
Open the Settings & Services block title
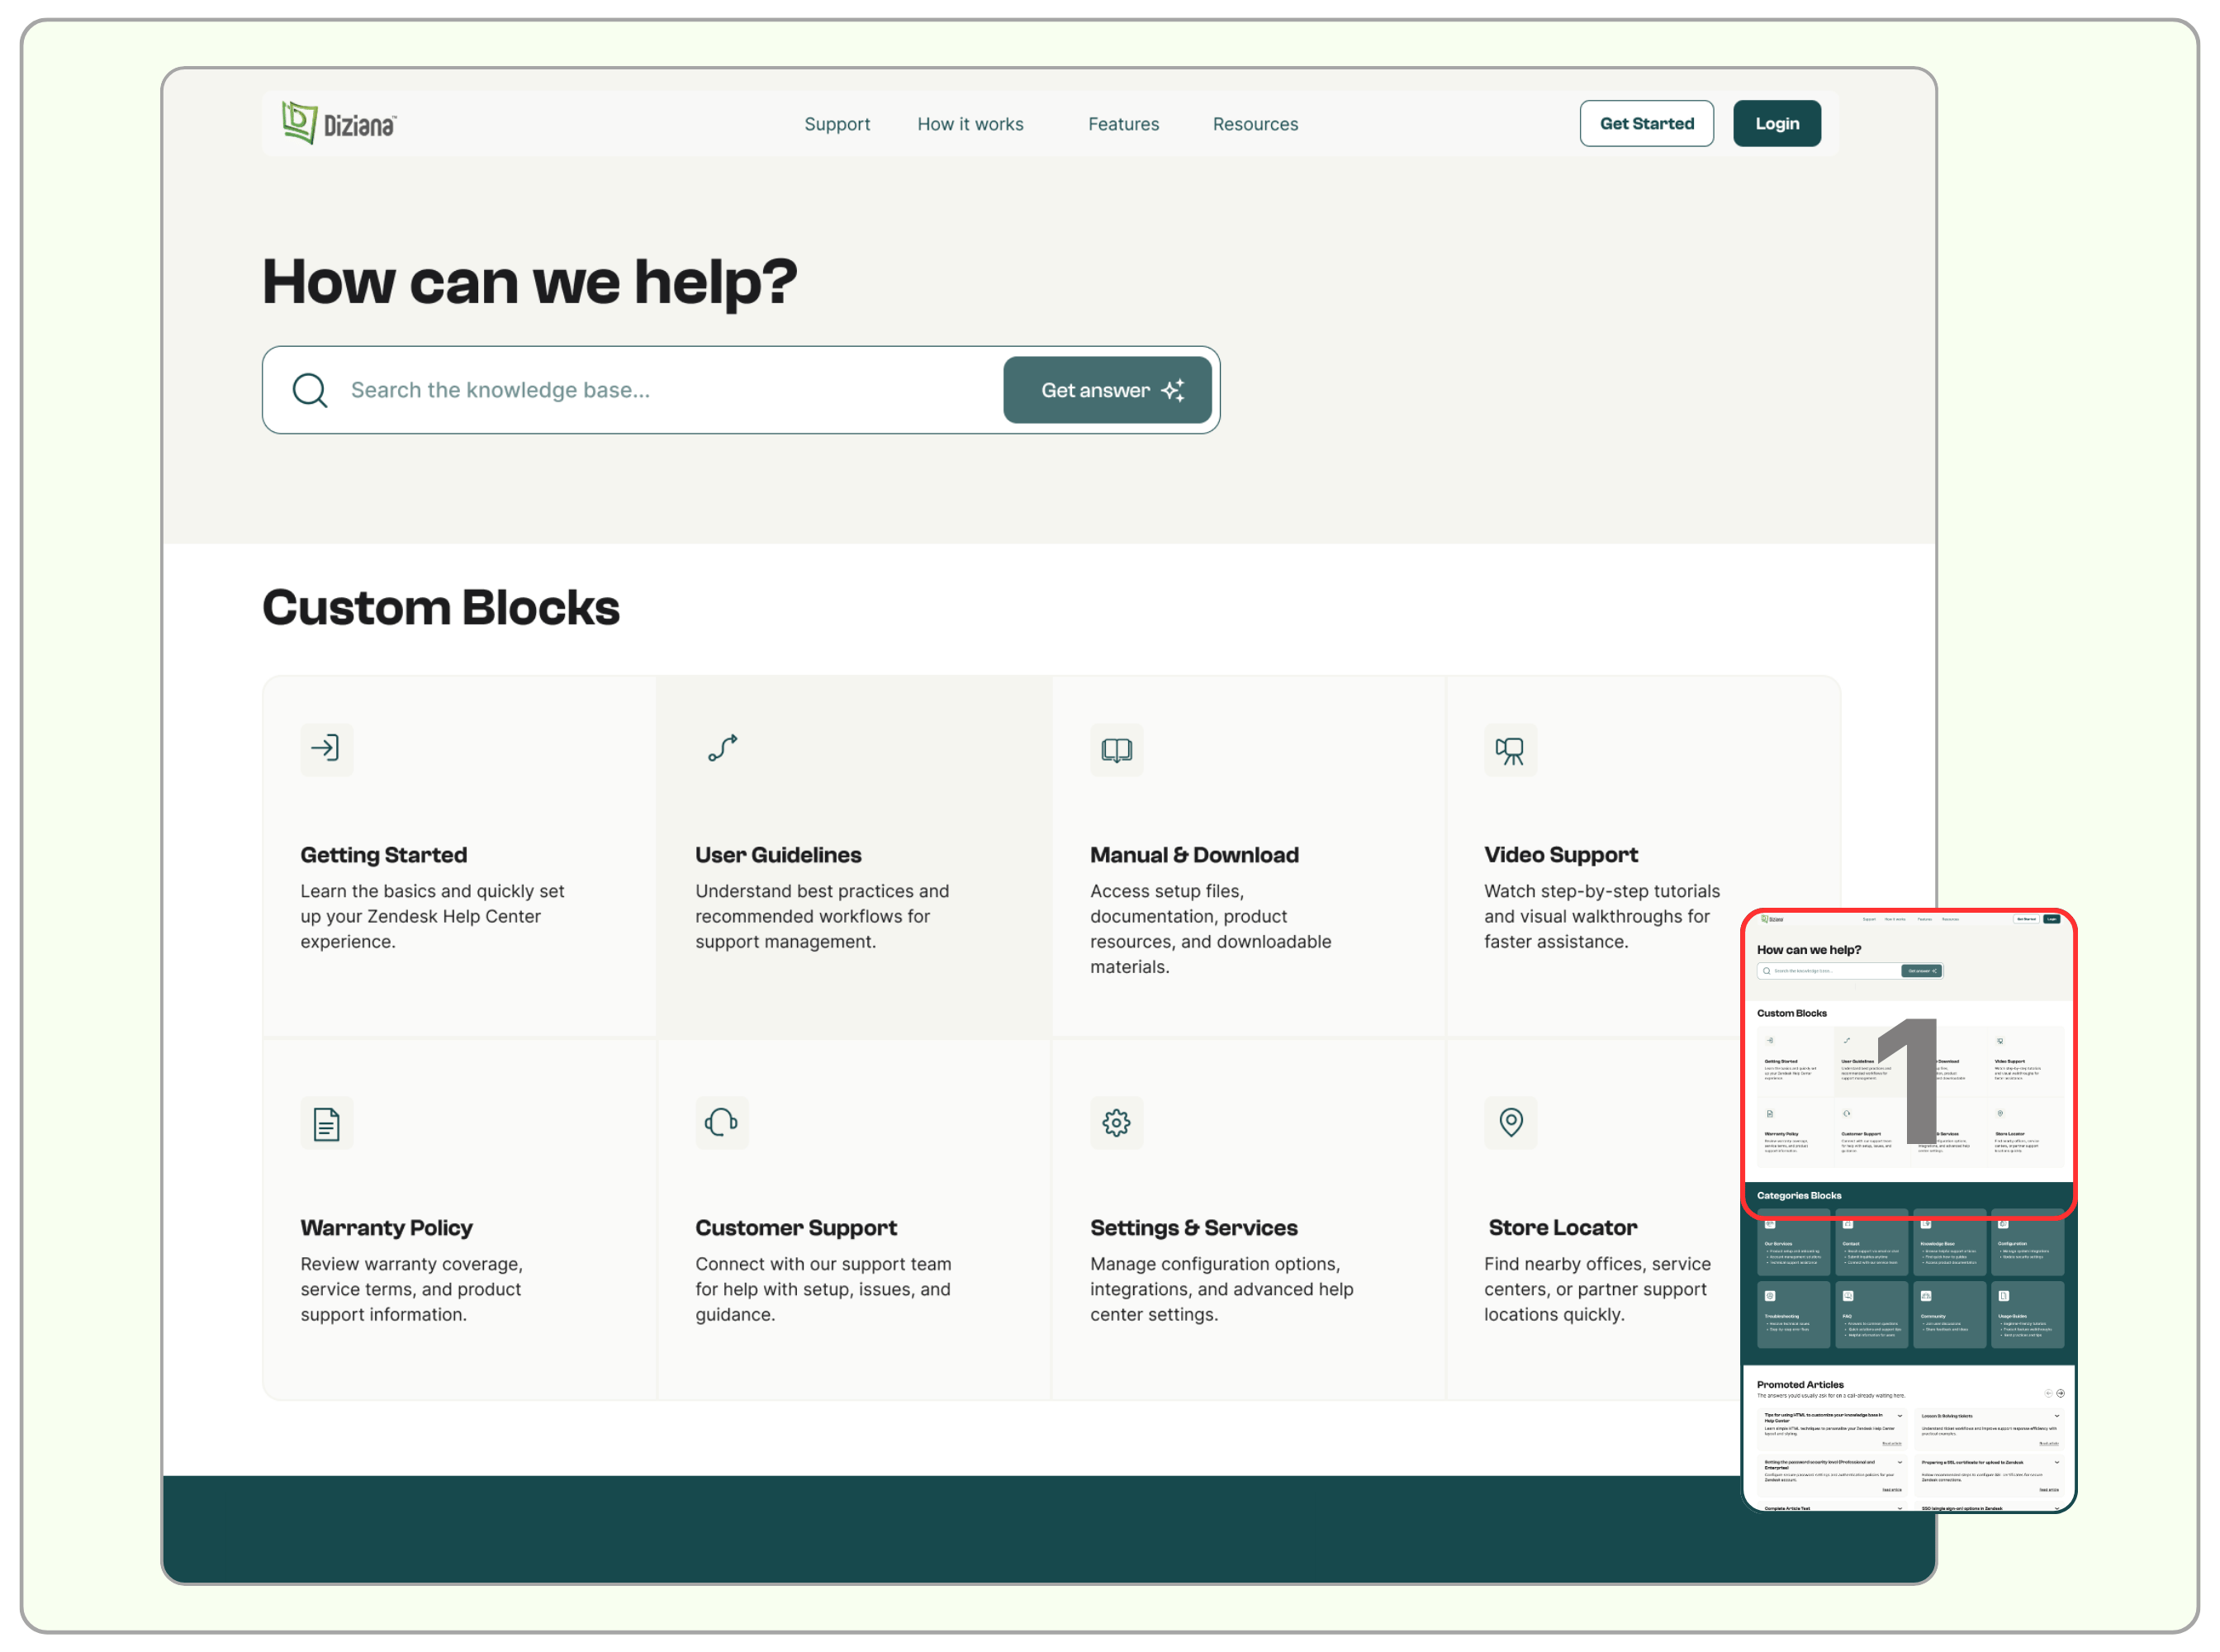coord(1193,1227)
